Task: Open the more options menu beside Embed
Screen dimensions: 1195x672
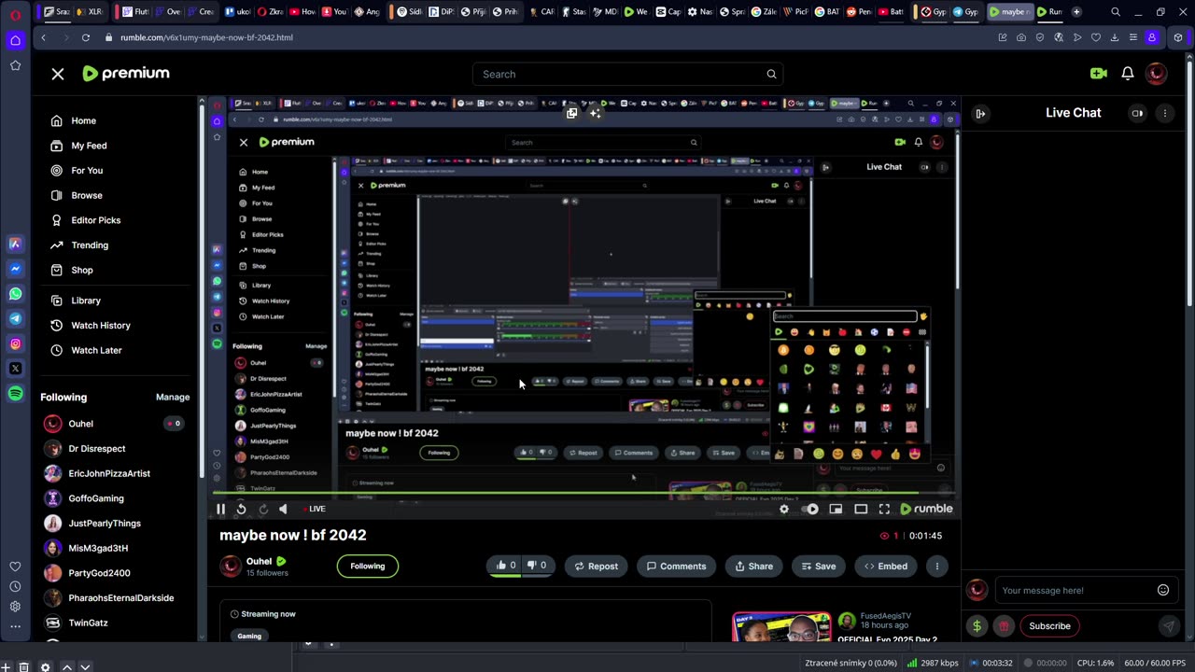Action: click(x=936, y=566)
